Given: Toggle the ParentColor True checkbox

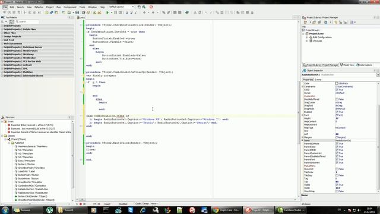Looking at the screenshot, I should click(337, 147).
